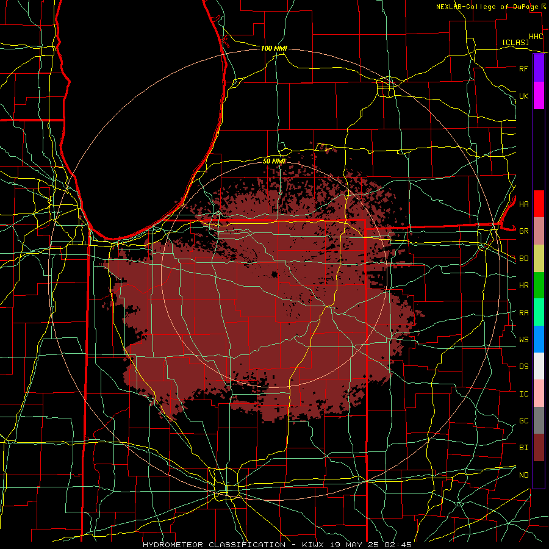Click the 02:45 timestamp text
This screenshot has width=549, height=549.
[399, 545]
